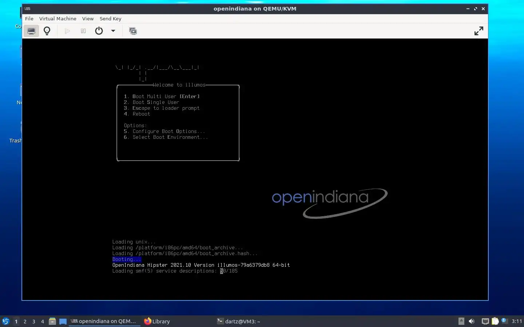Screen dimensions: 524x327
Task: Switch to workspace 3
Action: (x=34, y=321)
